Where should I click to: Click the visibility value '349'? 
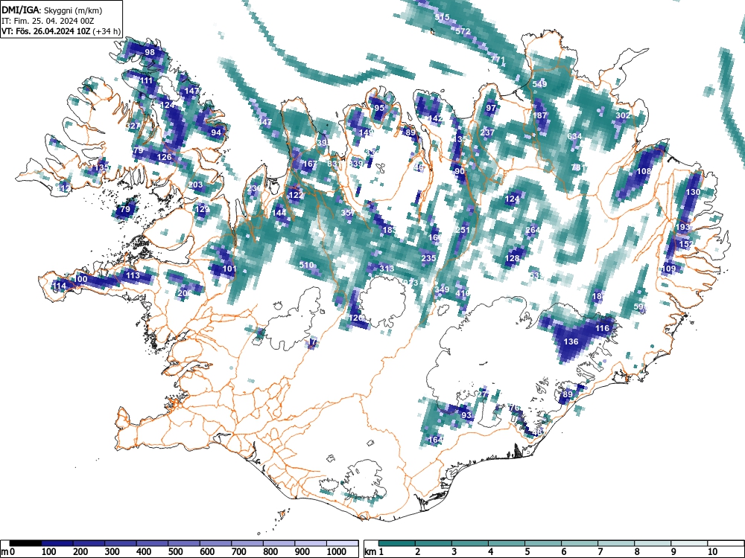click(442, 289)
